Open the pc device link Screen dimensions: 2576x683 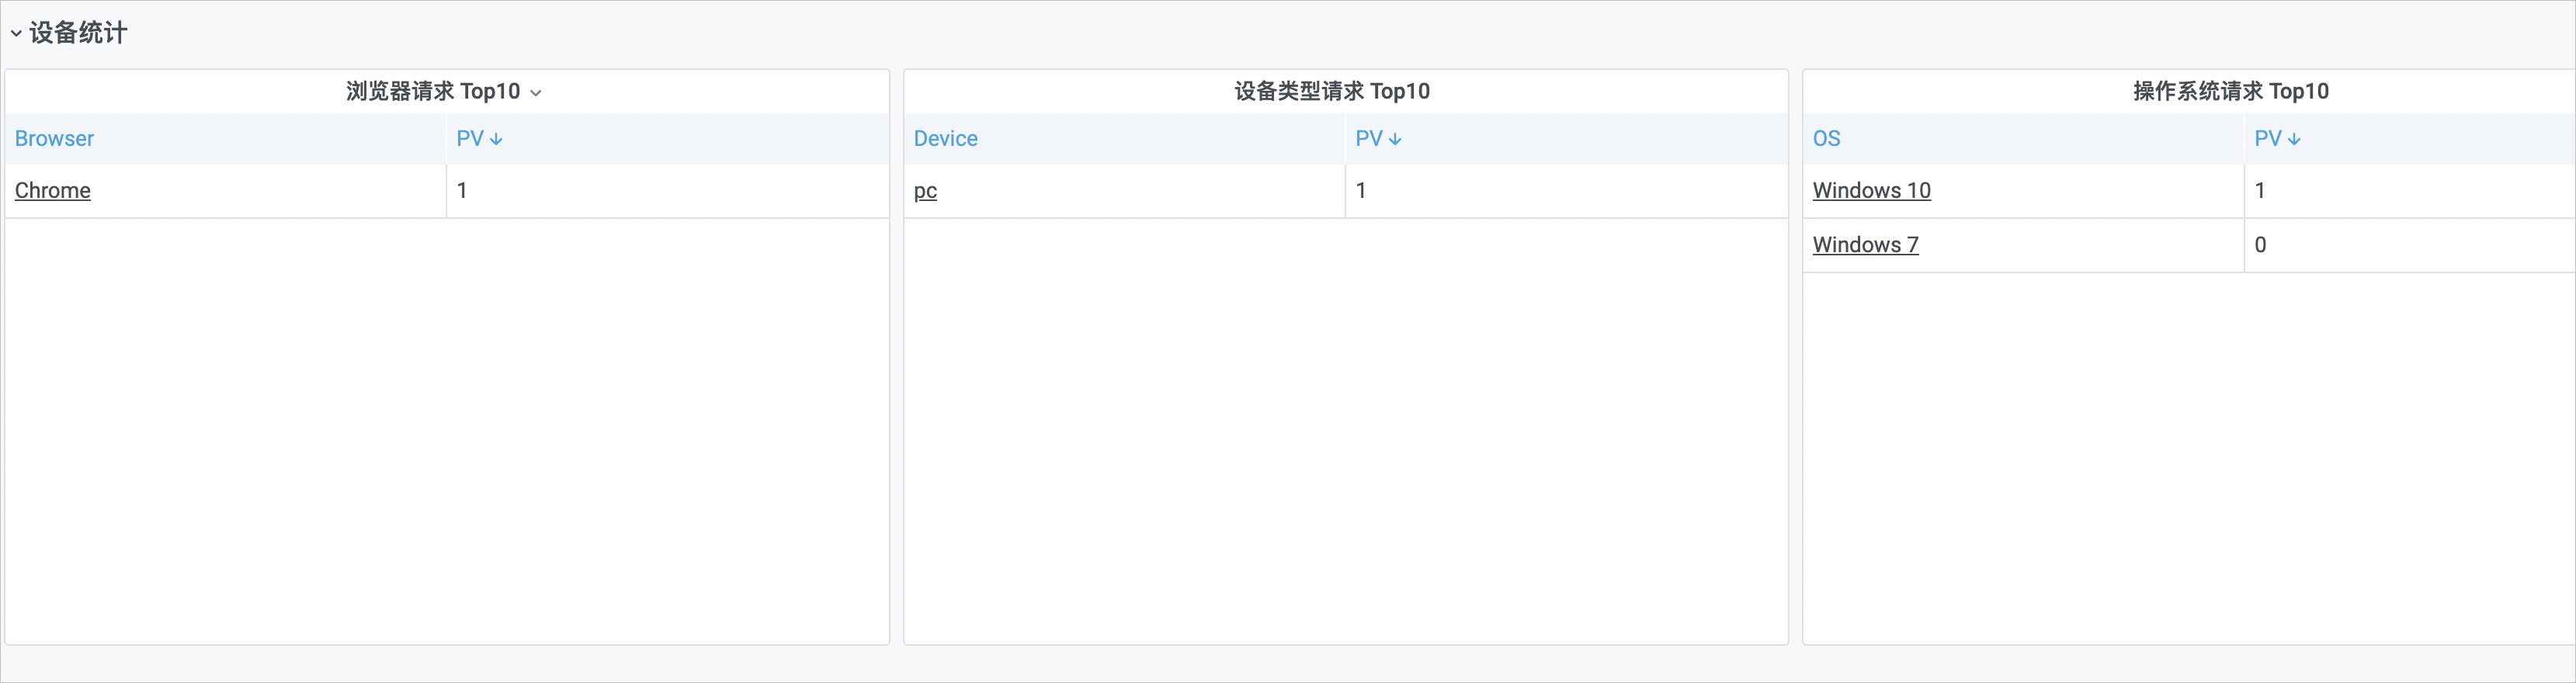926,191
